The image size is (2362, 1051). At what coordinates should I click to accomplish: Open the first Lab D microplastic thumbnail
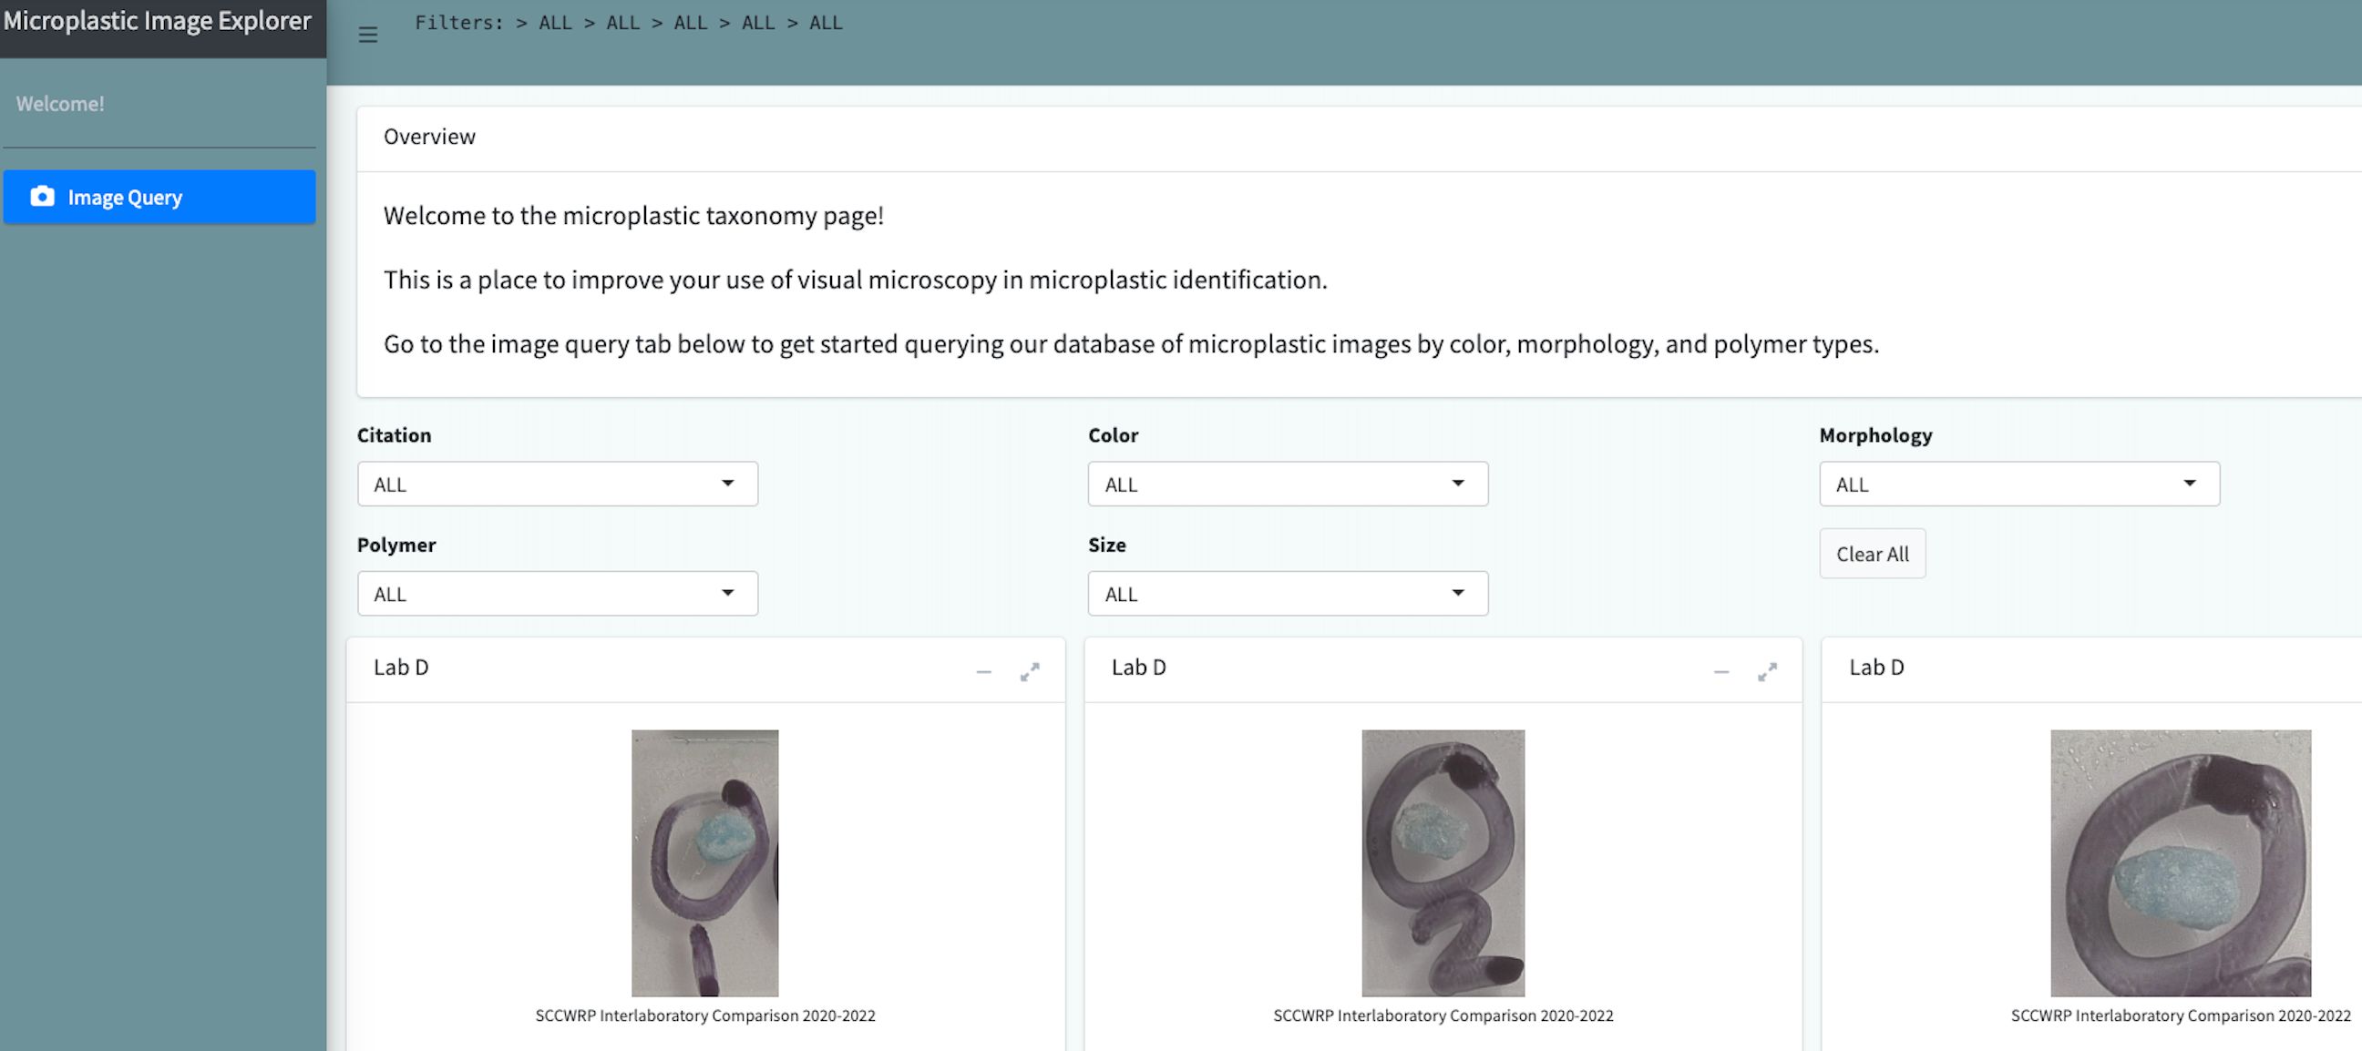click(x=704, y=862)
